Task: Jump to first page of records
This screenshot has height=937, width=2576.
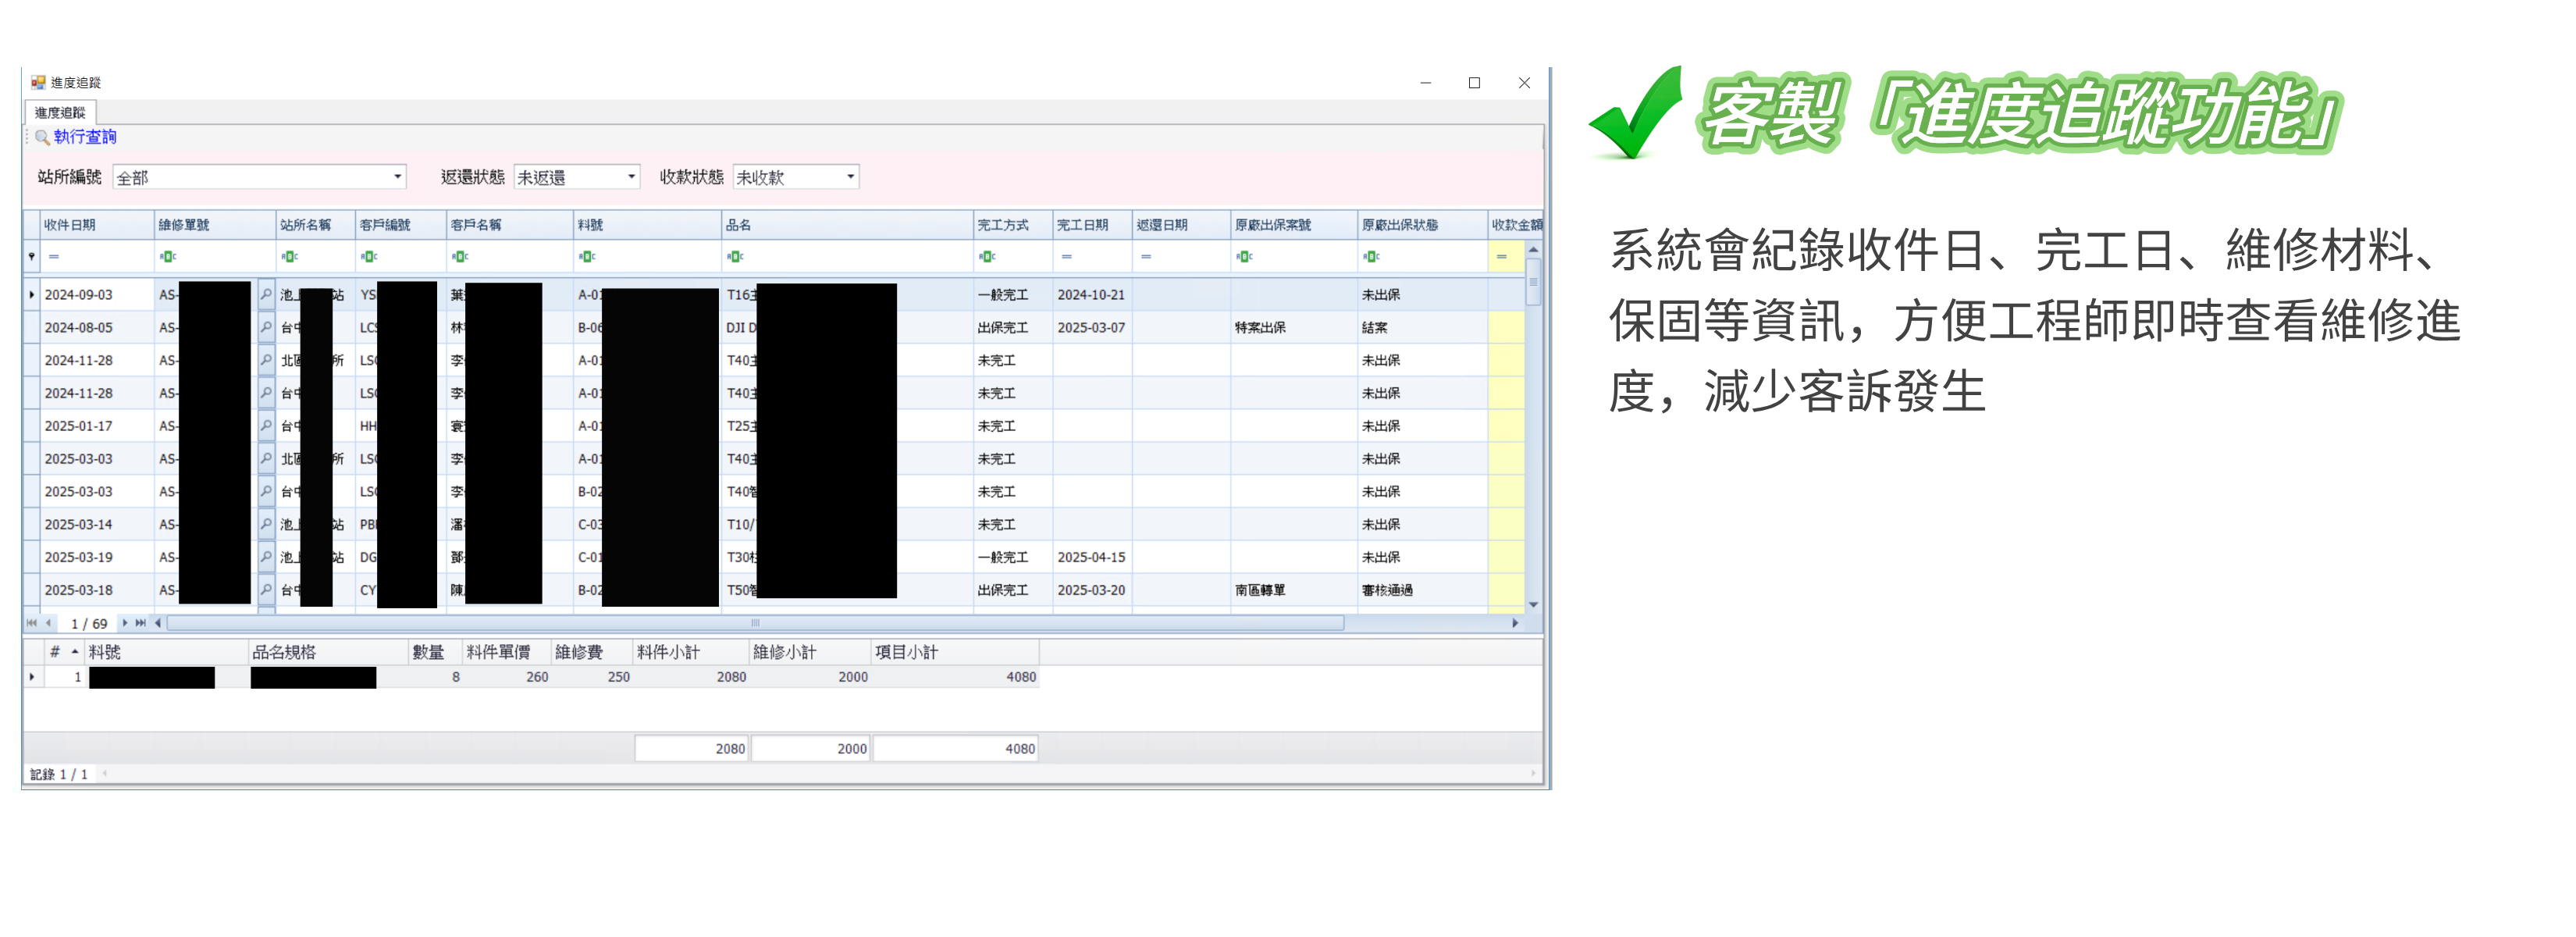Action: tap(32, 622)
